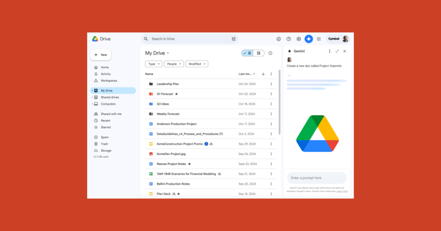Open the My Drive title dropdown
This screenshot has width=441, height=231.
tap(168, 53)
